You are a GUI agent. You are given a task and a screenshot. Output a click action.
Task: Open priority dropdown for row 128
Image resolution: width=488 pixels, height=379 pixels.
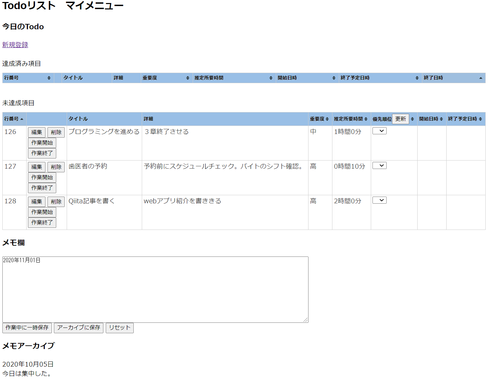pyautogui.click(x=380, y=200)
